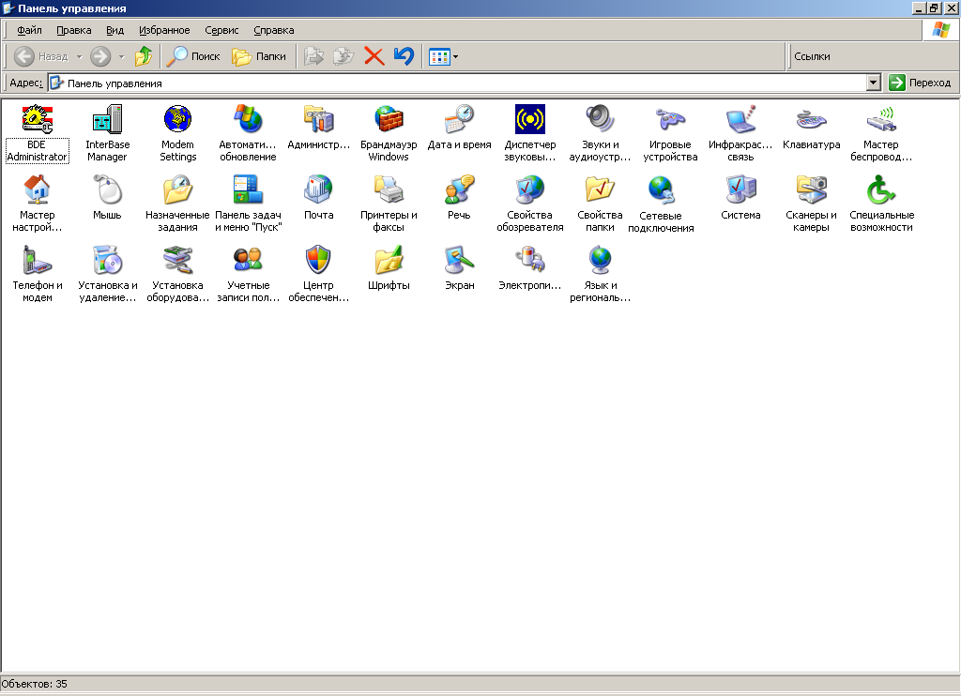Open Сетевые подключения icon

(662, 189)
